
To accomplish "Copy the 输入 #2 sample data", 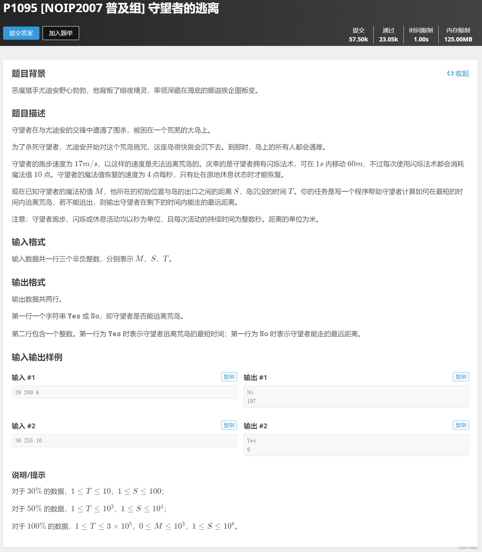I will click(x=229, y=425).
